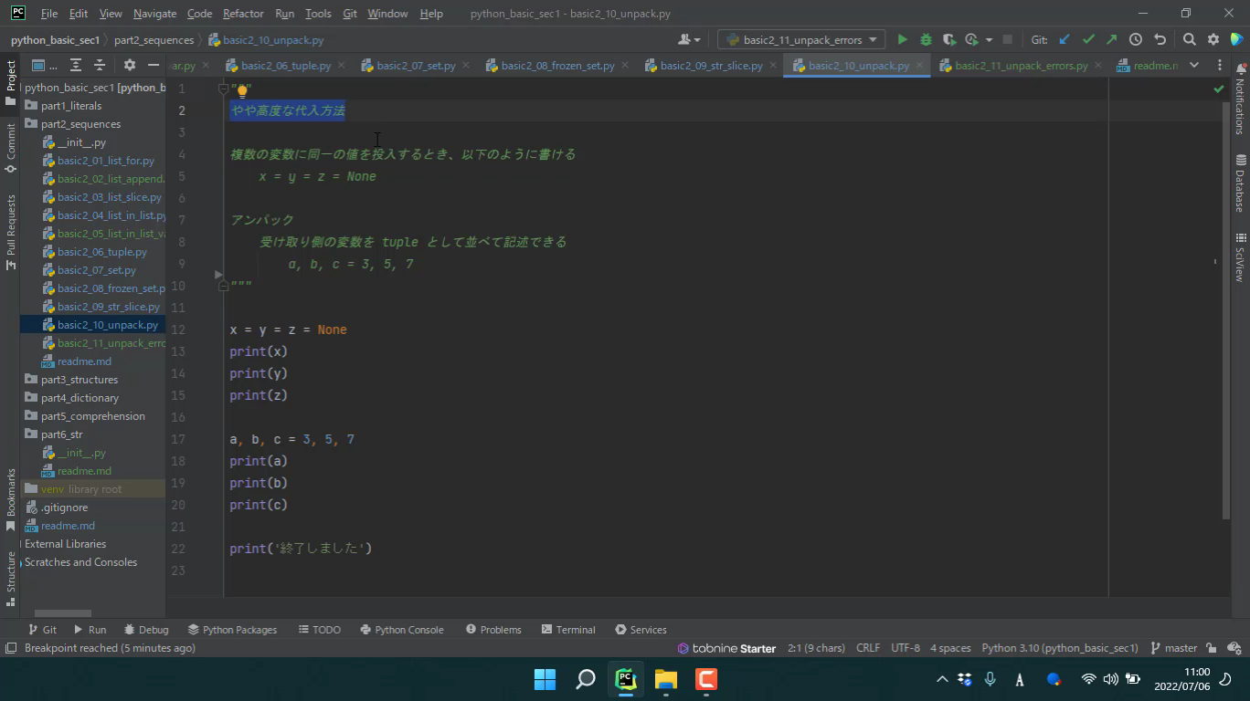Start debugging with the bug icon
Image resolution: width=1250 pixels, height=701 pixels.
926,39
